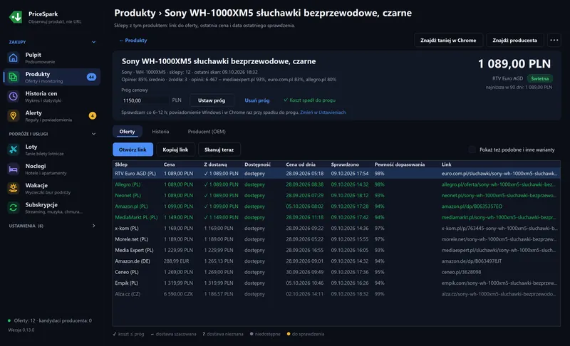Click Znajdź taniej w Chrome button
Image resolution: width=570 pixels, height=346 pixels.
(448, 41)
